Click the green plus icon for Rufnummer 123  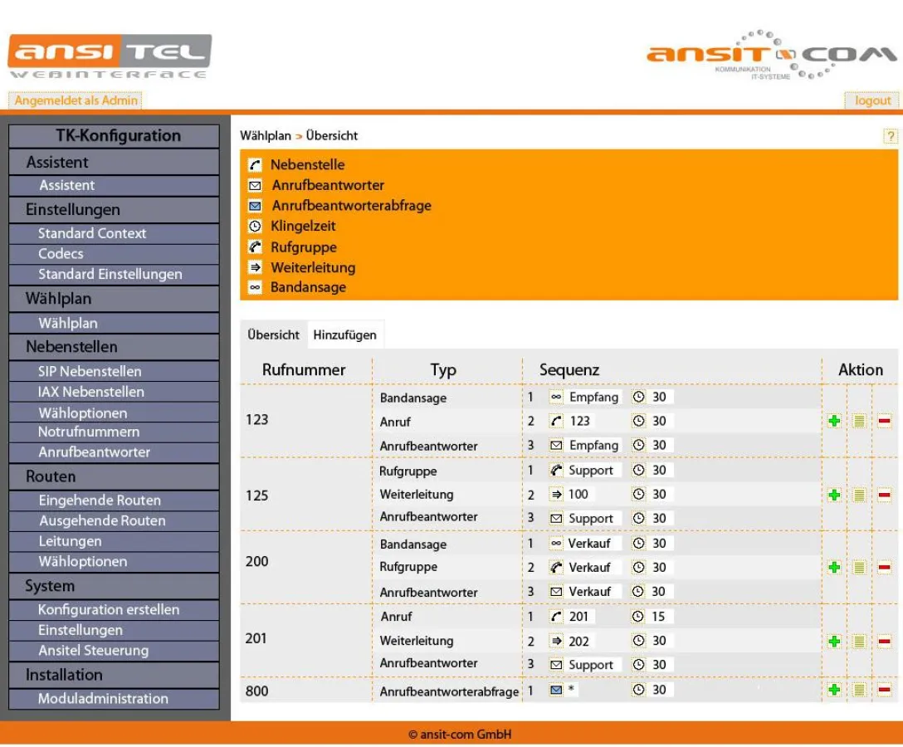834,421
